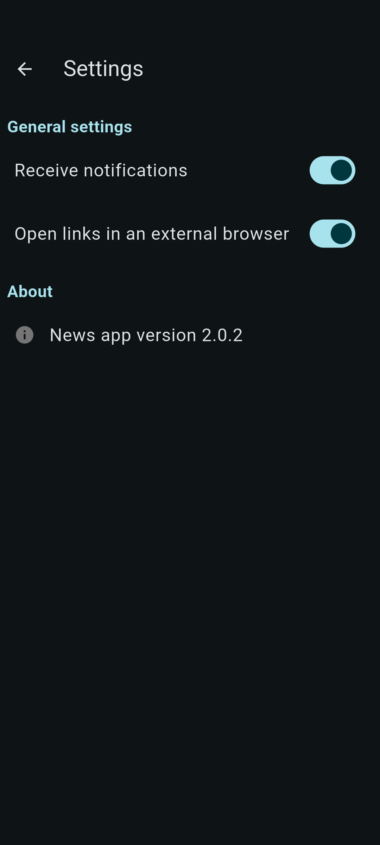Image resolution: width=380 pixels, height=845 pixels.
Task: Return to previous screen via left arrow
Action: [25, 69]
